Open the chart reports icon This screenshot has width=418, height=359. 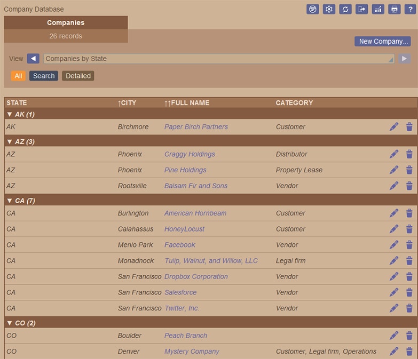378,9
